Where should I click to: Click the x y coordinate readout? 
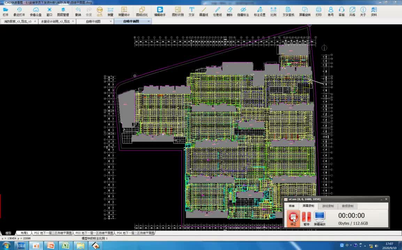click(16, 239)
